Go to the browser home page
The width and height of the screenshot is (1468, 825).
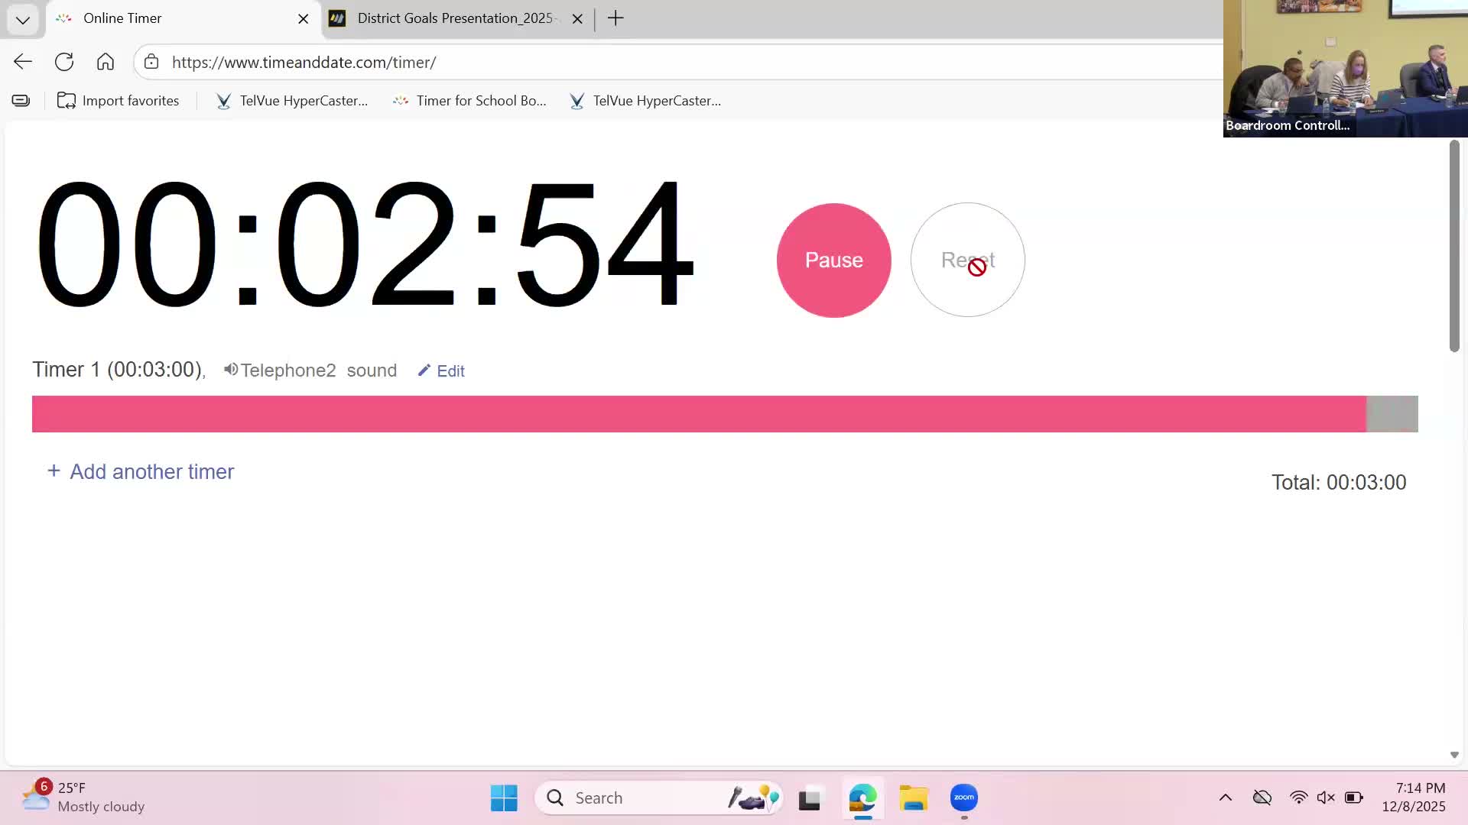(x=106, y=62)
